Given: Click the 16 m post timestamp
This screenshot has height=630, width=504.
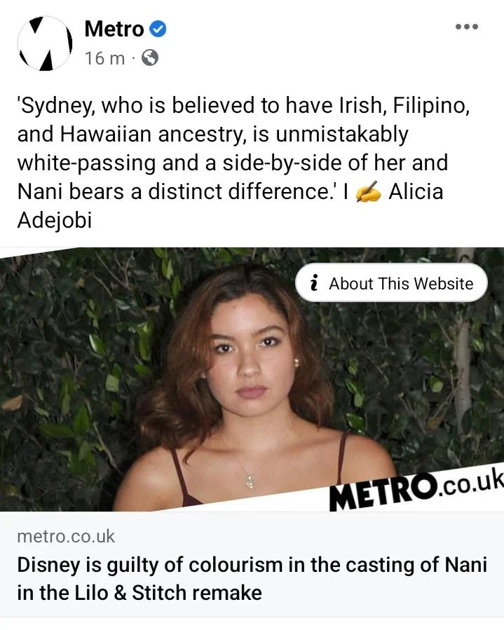Looking at the screenshot, I should pos(104,58).
